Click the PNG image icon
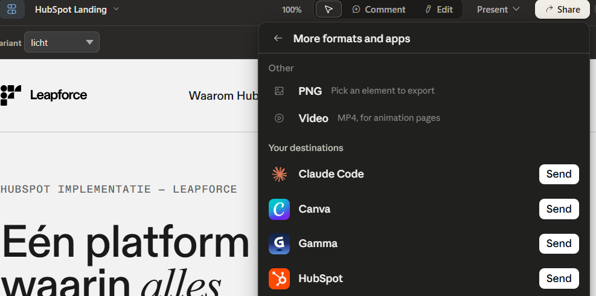 pyautogui.click(x=280, y=91)
